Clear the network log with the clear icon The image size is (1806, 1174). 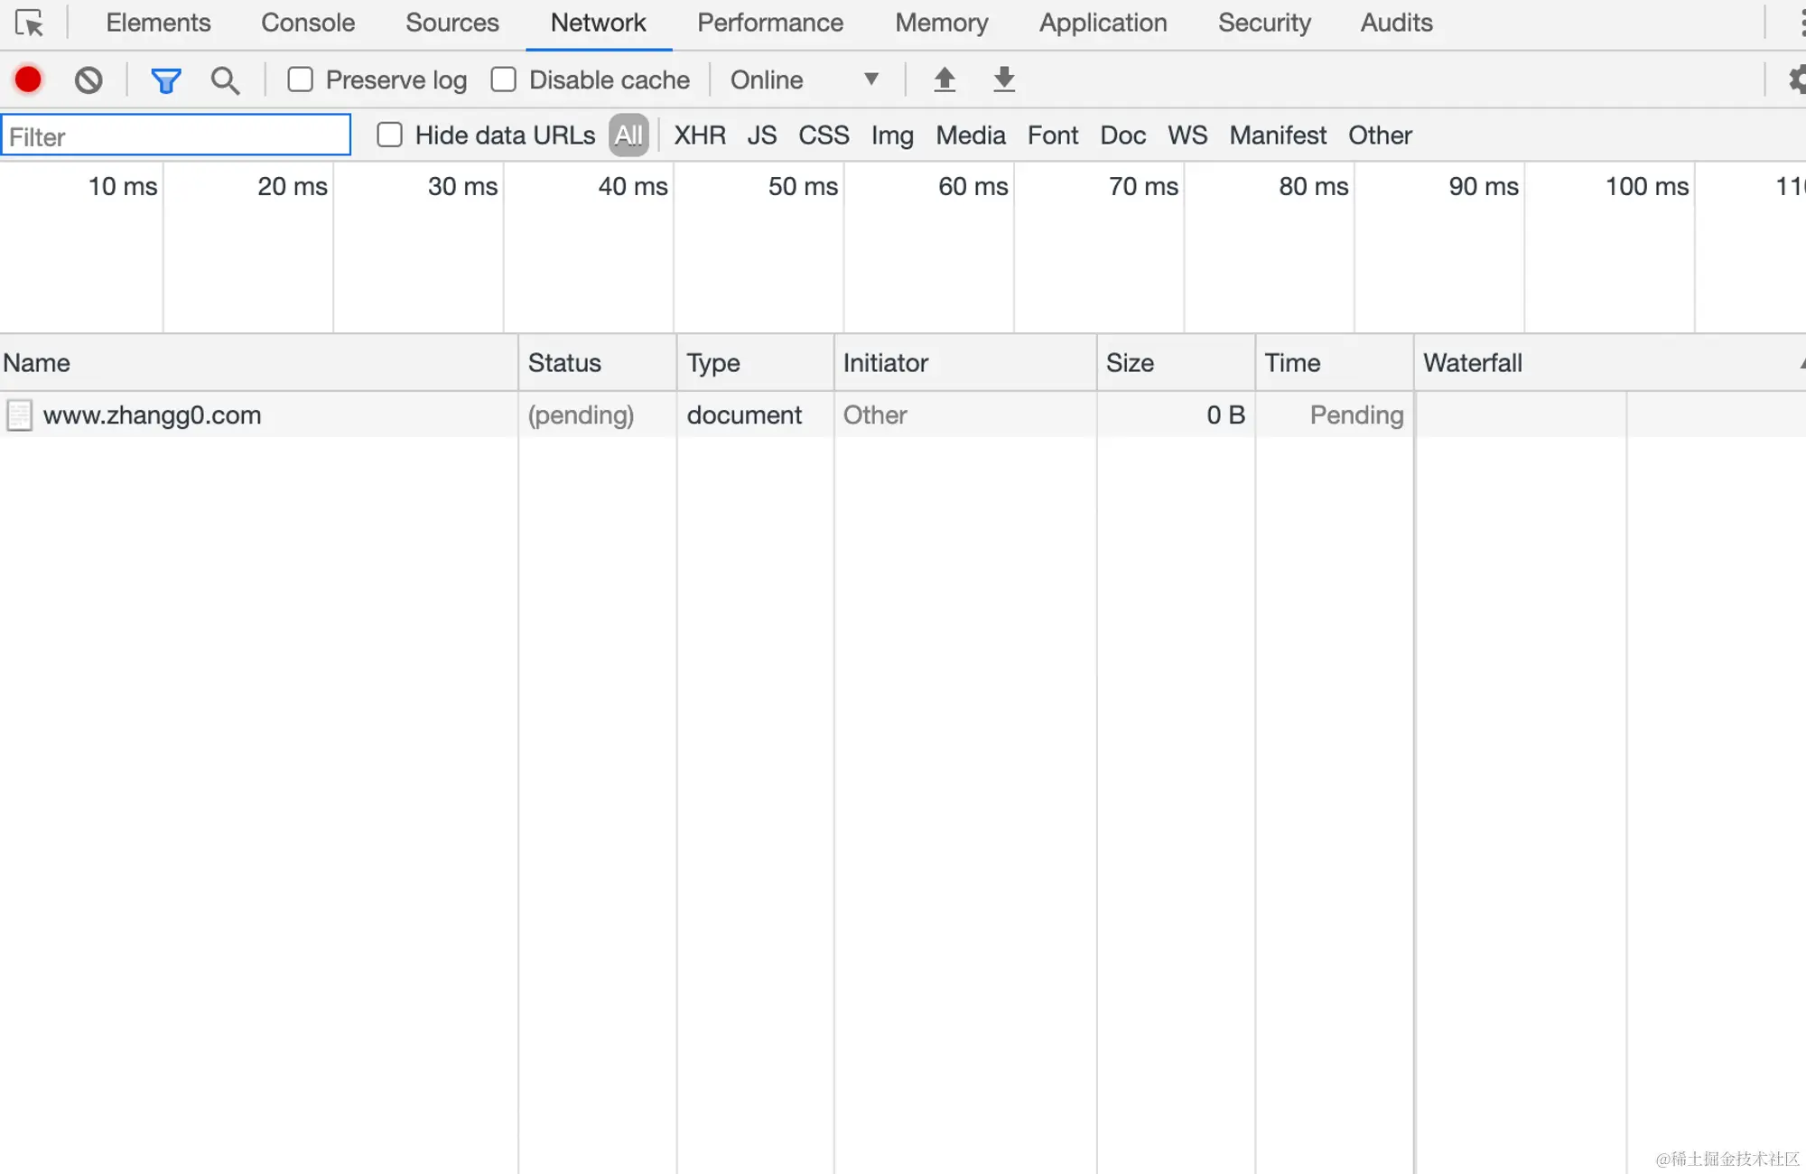(88, 79)
